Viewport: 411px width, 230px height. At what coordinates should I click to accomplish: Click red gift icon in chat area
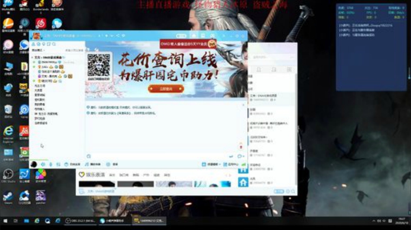[241, 147]
